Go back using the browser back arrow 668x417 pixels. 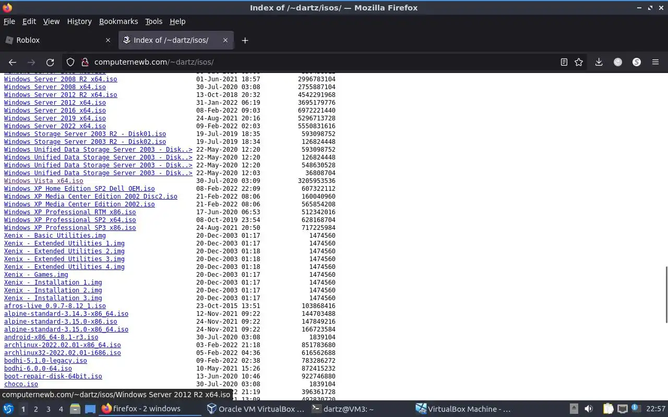13,62
